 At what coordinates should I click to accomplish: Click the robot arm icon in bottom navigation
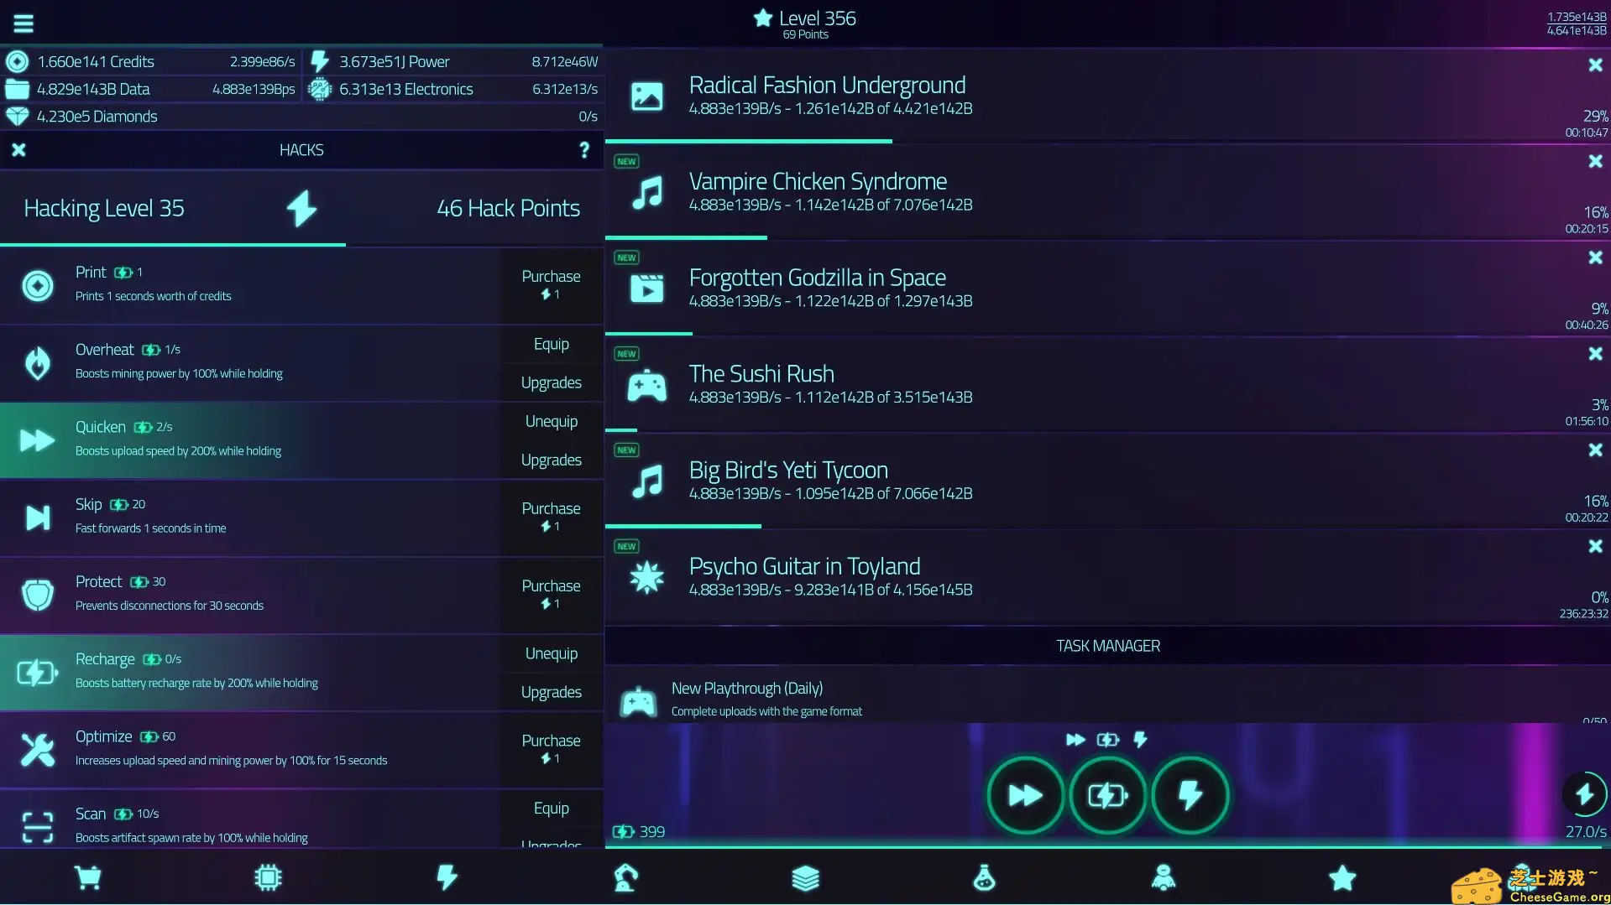click(x=625, y=877)
